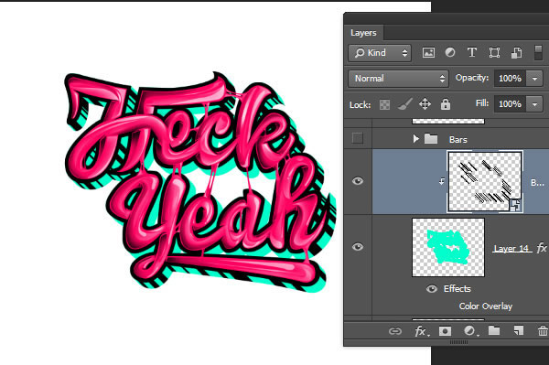Viewport: 549px width, 365px height.
Task: Filter layers by adjustment layers icon
Action: [450, 52]
